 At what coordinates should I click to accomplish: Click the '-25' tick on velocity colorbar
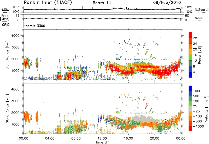tap(196, 111)
